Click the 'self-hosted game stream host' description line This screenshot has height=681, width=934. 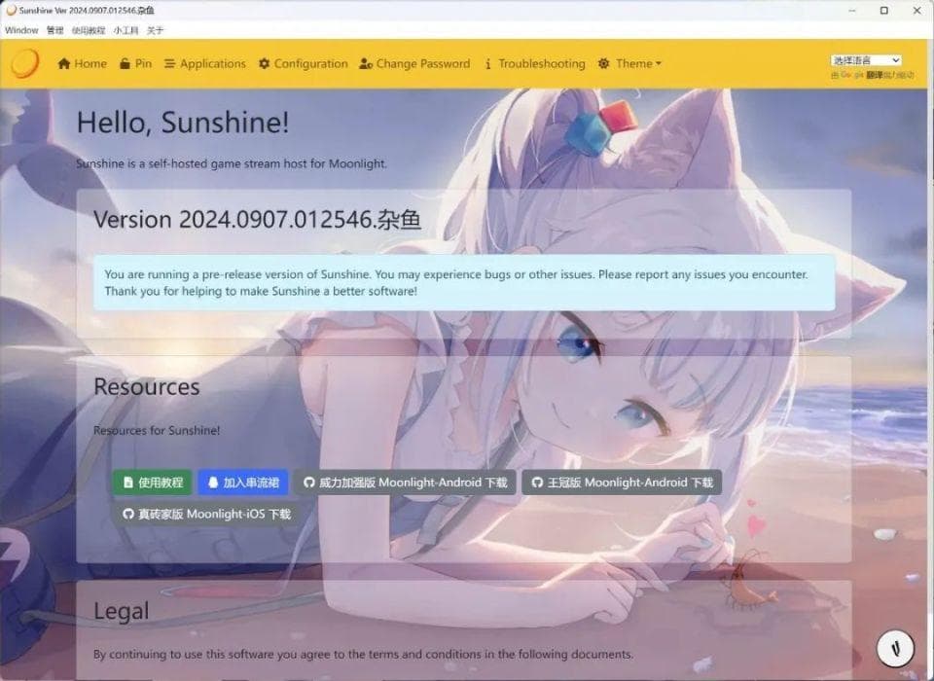pos(232,163)
